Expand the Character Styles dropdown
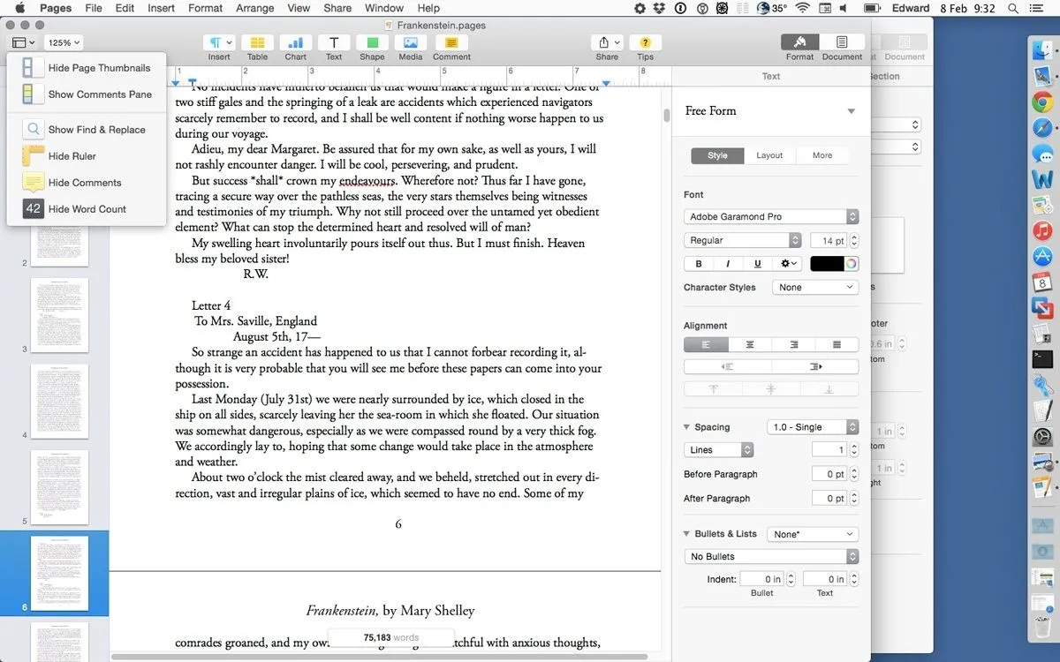 [x=814, y=288]
